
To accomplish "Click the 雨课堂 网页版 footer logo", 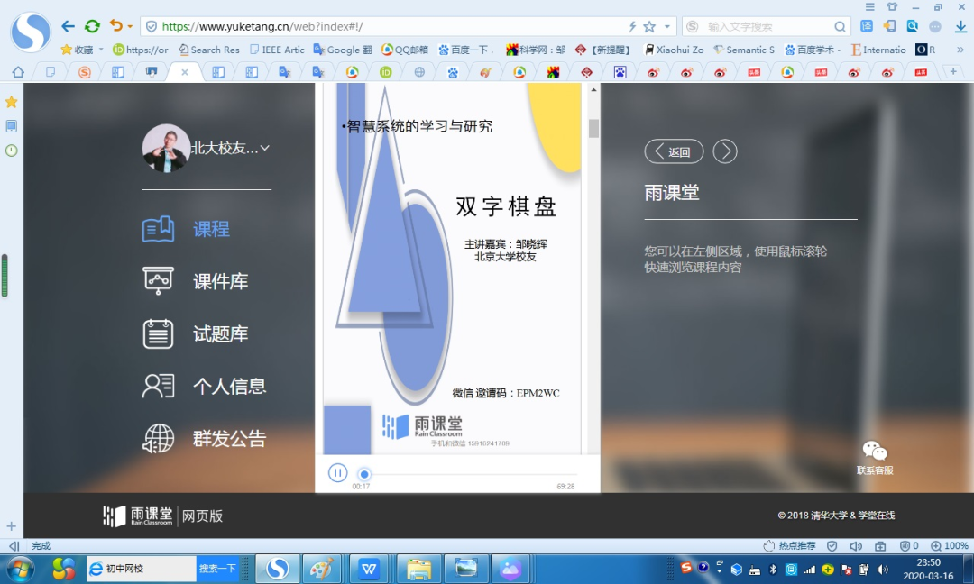I will point(162,516).
